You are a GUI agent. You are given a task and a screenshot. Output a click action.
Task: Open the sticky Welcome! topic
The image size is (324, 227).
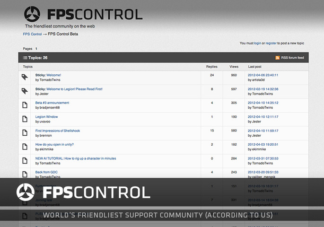pyautogui.click(x=54, y=75)
